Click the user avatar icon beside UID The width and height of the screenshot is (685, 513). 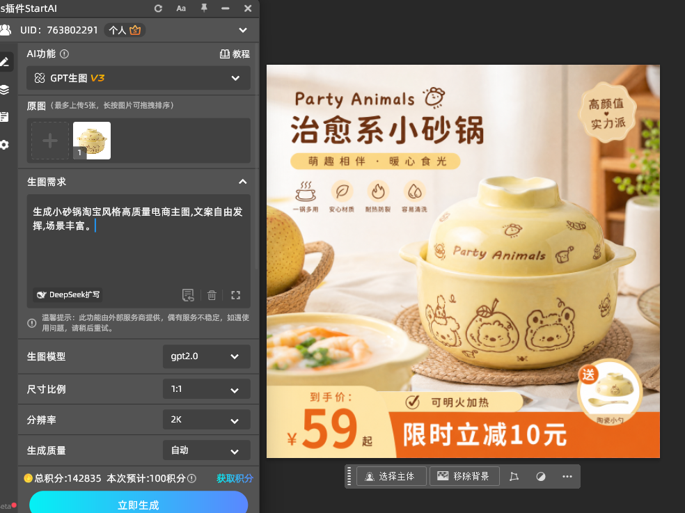(6, 30)
